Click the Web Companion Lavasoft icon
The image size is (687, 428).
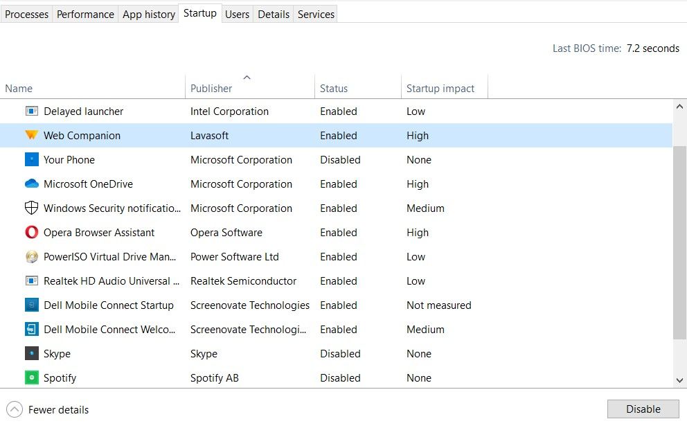(32, 135)
